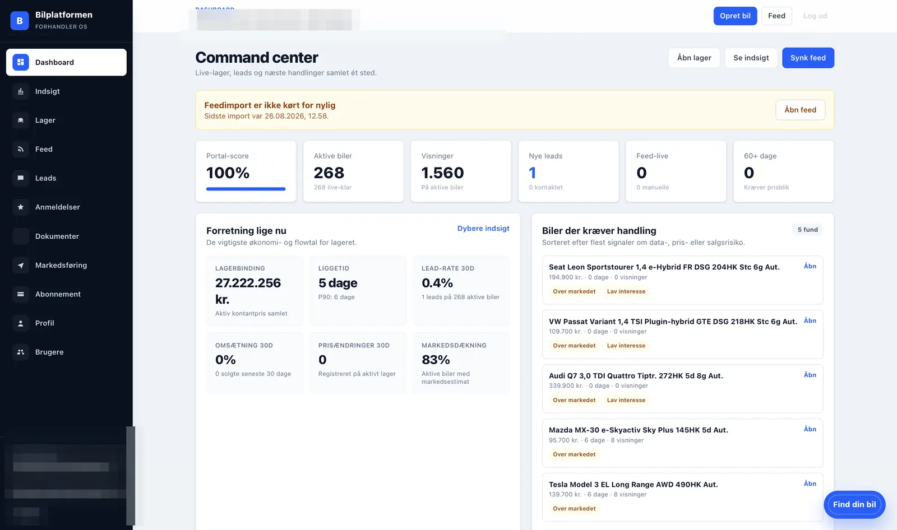
Task: Follow the Dybere indsigt link
Action: [483, 229]
